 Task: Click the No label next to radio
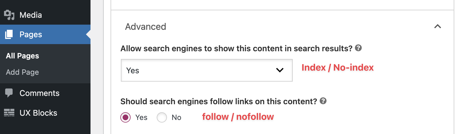pyautogui.click(x=176, y=117)
